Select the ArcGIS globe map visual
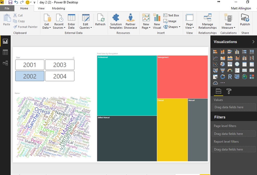The width and height of the screenshot is (257, 175). [x=244, y=77]
